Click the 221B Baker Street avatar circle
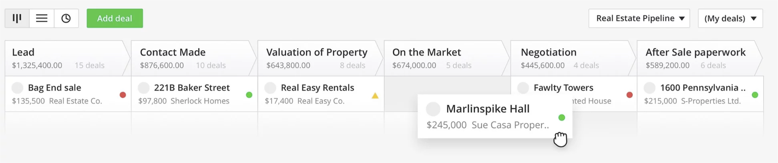This screenshot has width=778, height=163. (144, 88)
